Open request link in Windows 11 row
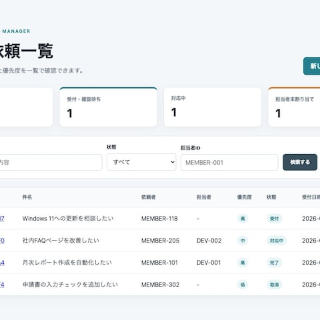Screen dimensions: 320x320 point(2,219)
